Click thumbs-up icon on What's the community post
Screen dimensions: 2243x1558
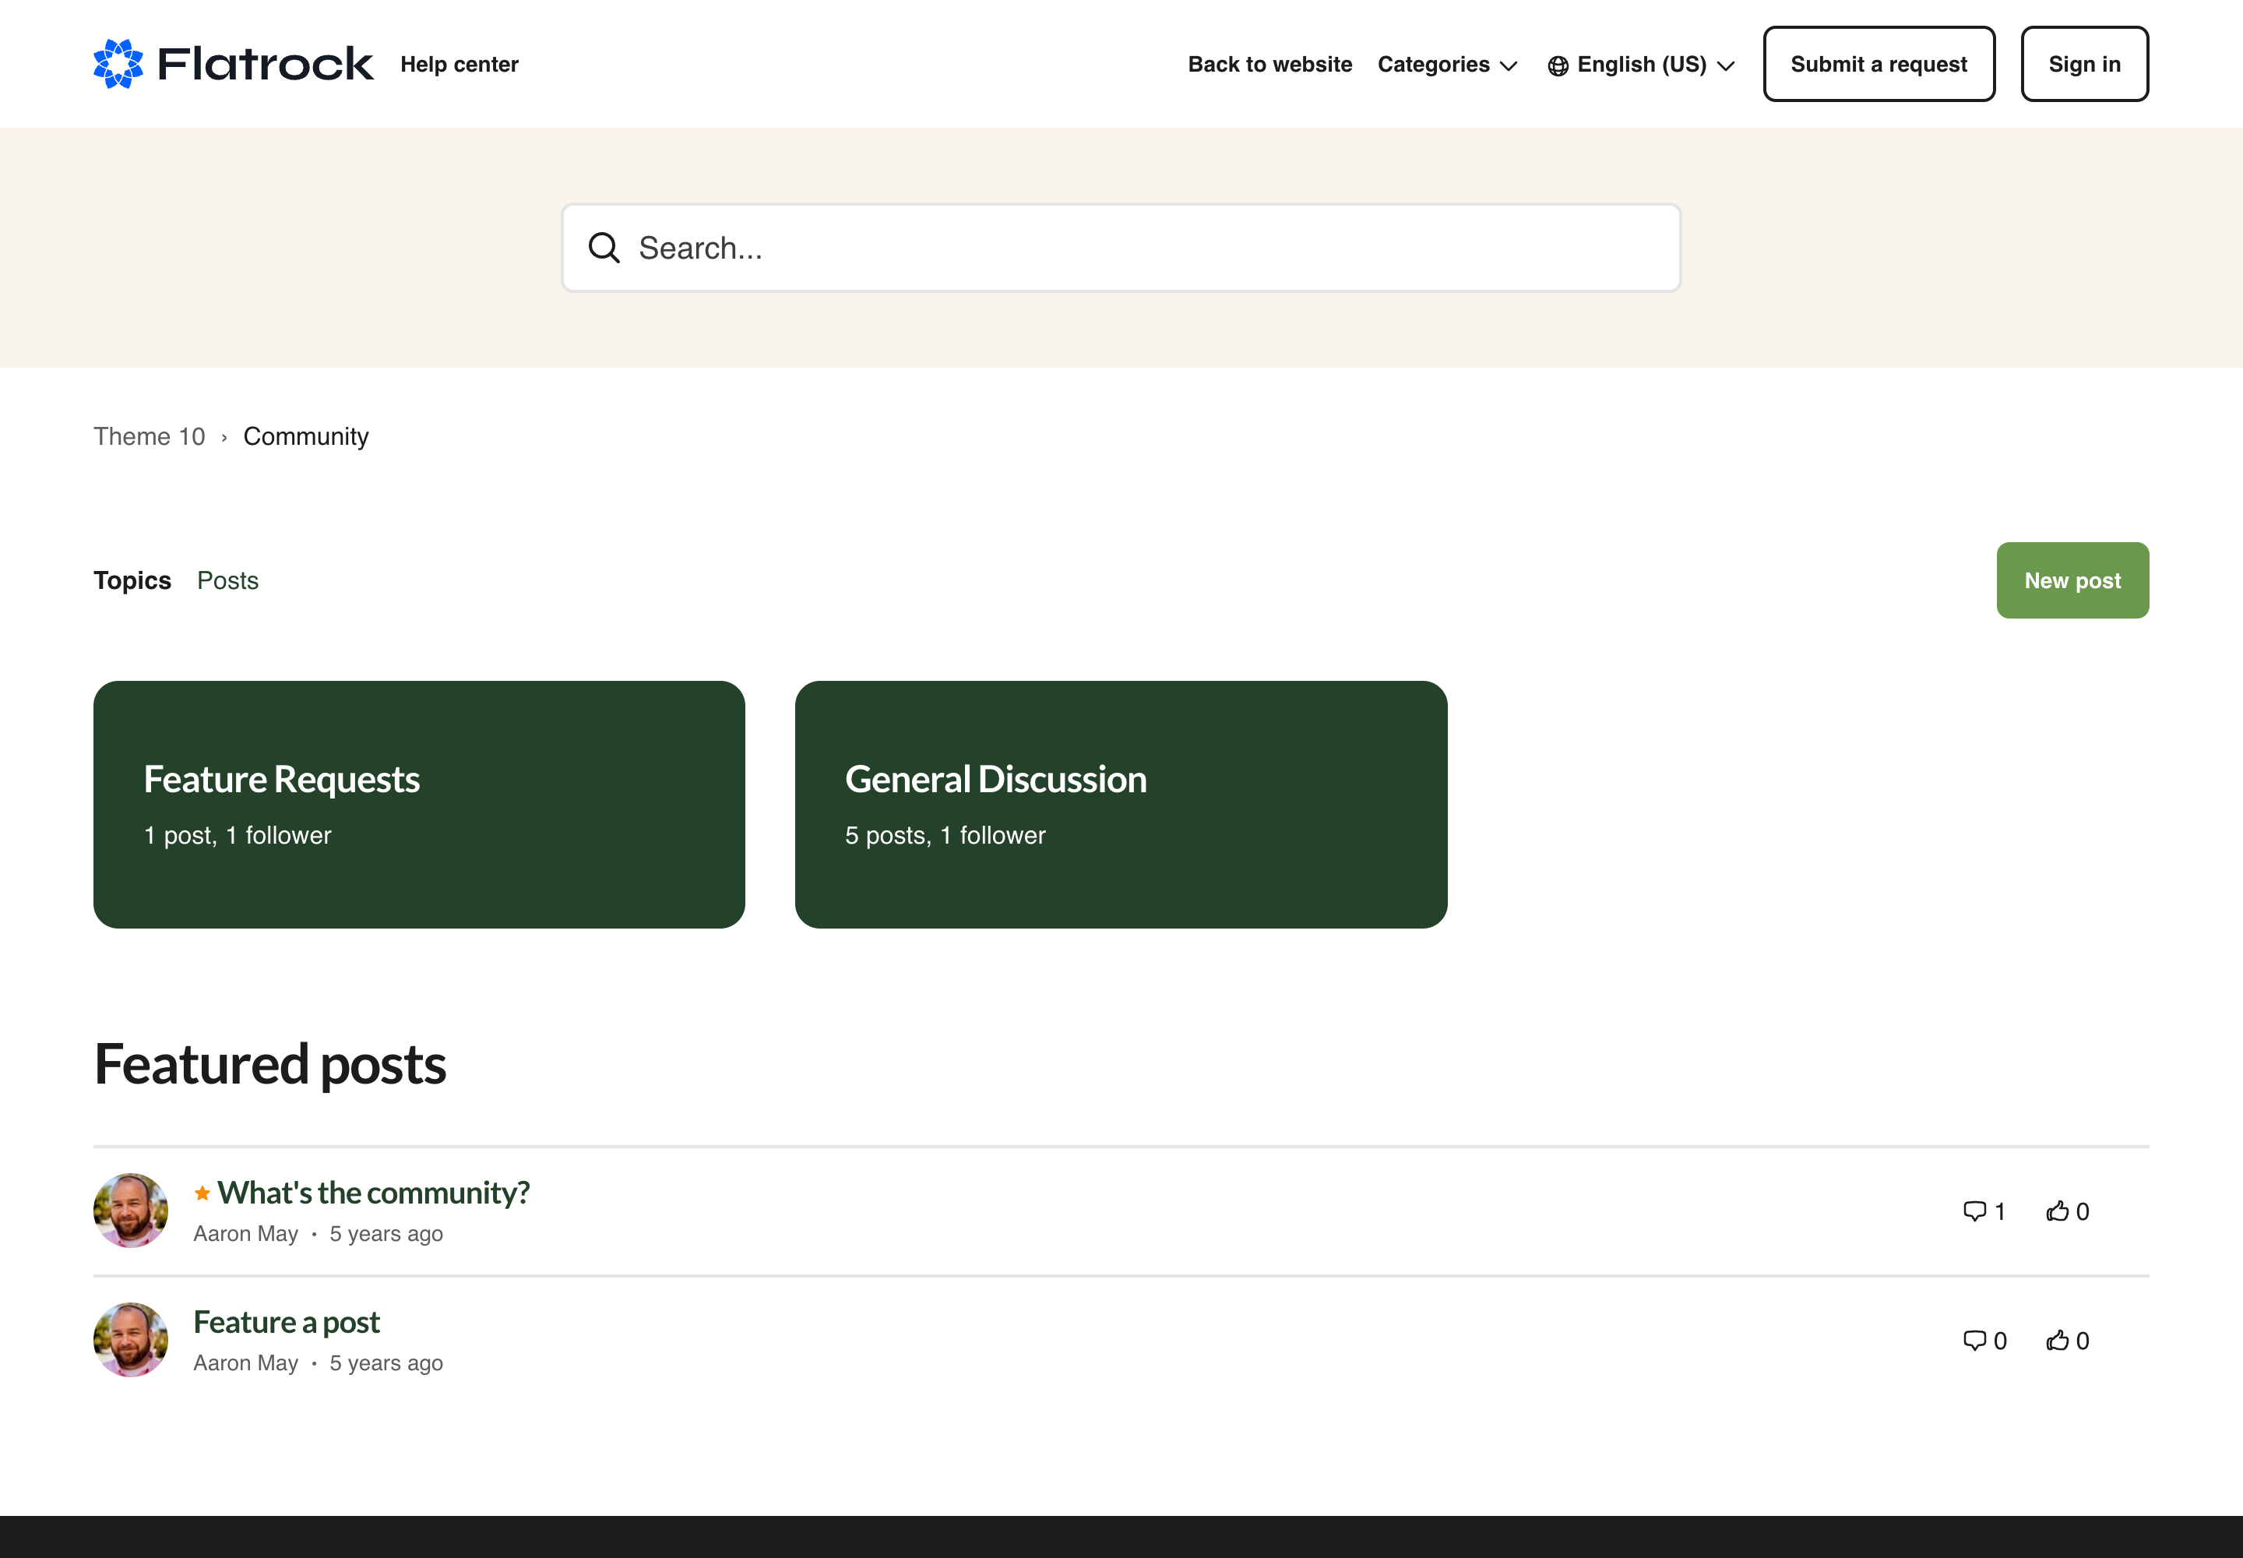click(2058, 1211)
